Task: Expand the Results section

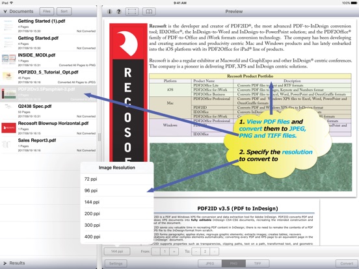Action: click(5, 263)
